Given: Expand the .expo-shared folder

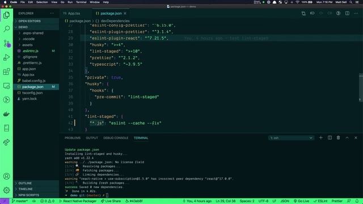Looking at the screenshot, I should [36, 33].
